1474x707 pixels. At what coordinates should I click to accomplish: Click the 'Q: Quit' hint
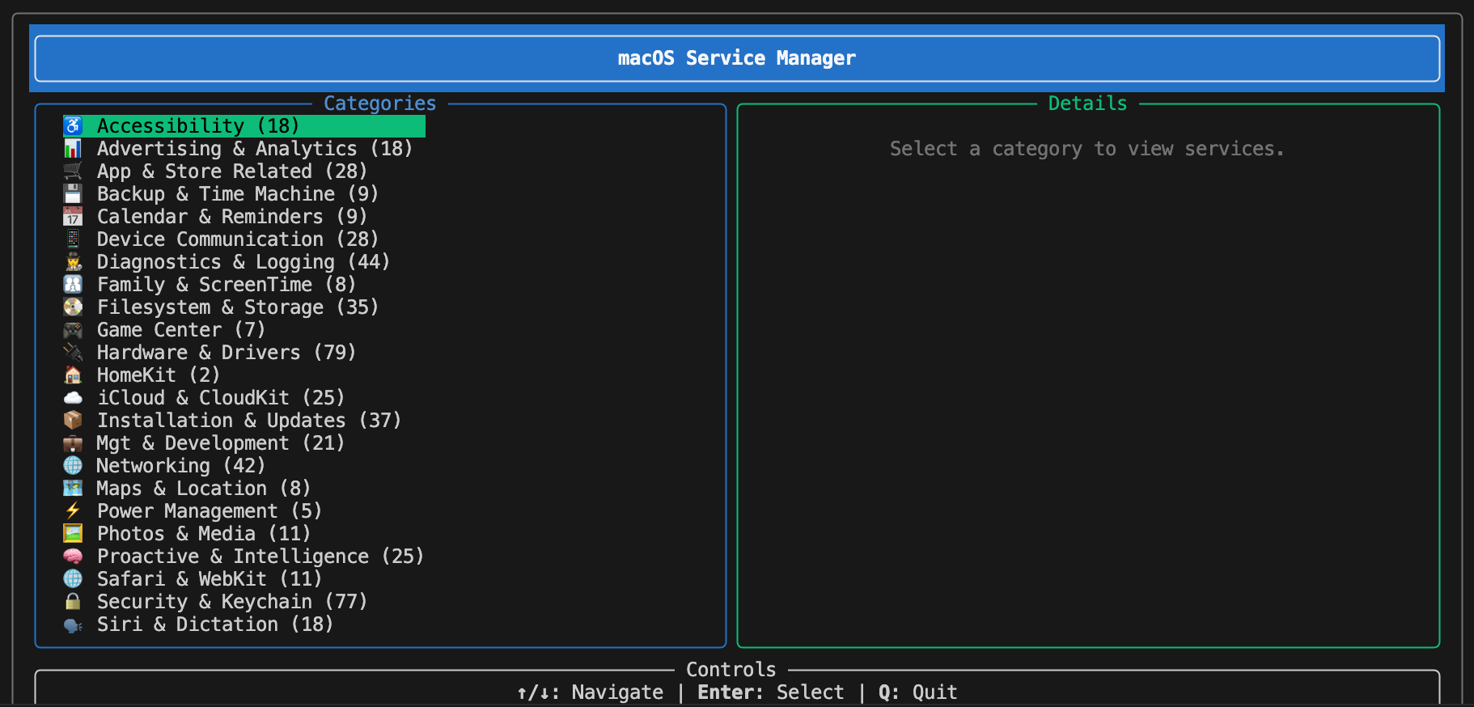(917, 692)
